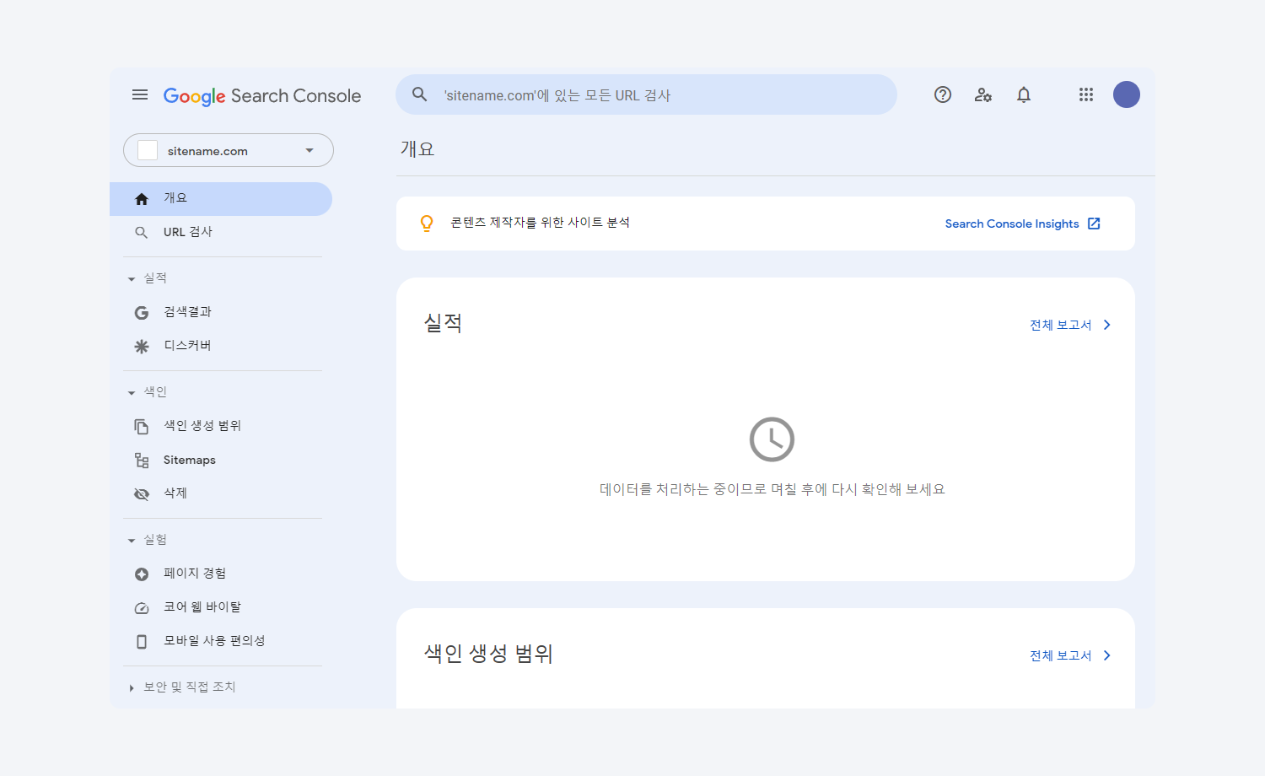Open user and settings management icon
This screenshot has height=776, width=1265.
(983, 95)
